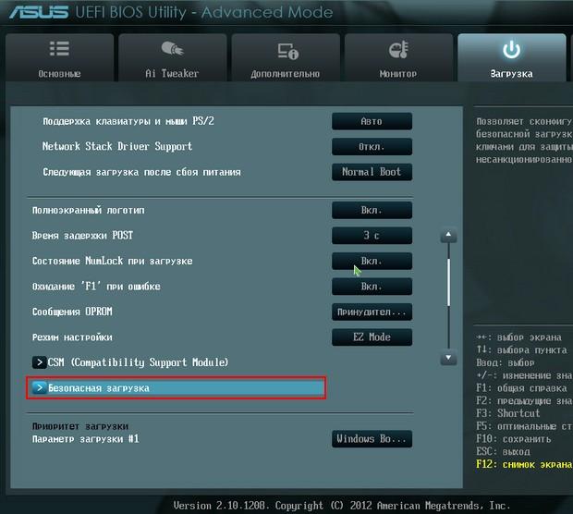This screenshot has height=514, width=573.
Task: Expand CSM (Compatibility Support Module) submenu
Action: point(138,362)
